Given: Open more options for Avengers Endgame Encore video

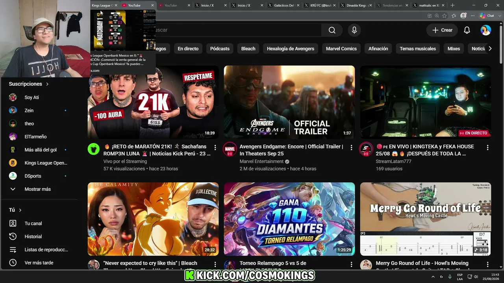Looking at the screenshot, I should pyautogui.click(x=351, y=147).
